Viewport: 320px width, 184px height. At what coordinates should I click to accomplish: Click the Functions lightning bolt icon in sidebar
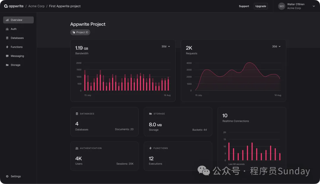(x=7, y=47)
